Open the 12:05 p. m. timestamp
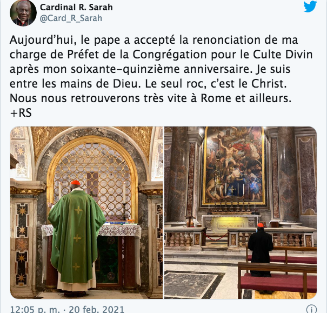Screen dimensions: 327x313 coord(35,309)
